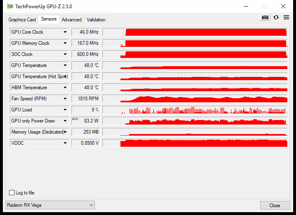
Task: Open the Memory Usage (Dedicated) dropdown
Action: click(x=39, y=132)
